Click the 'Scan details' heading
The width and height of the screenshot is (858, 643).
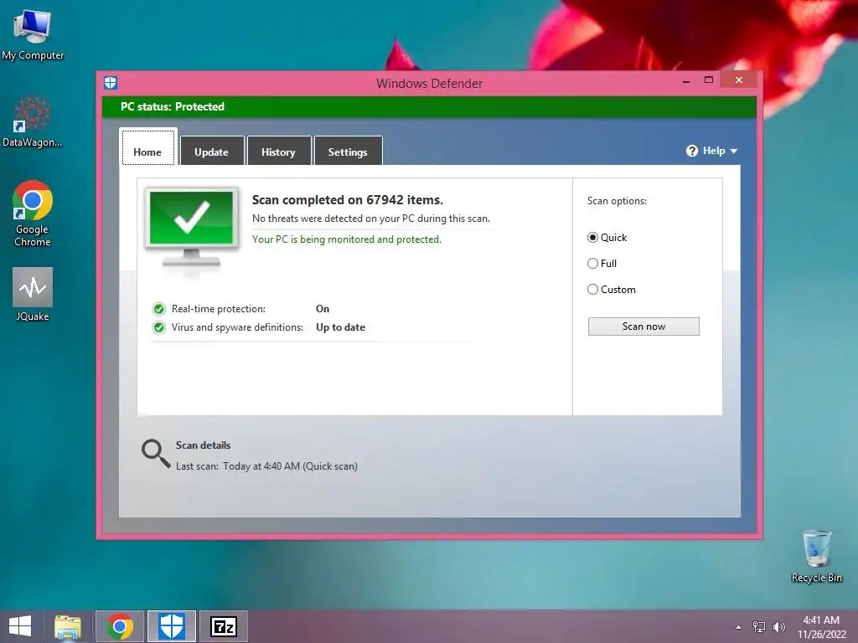pos(203,445)
